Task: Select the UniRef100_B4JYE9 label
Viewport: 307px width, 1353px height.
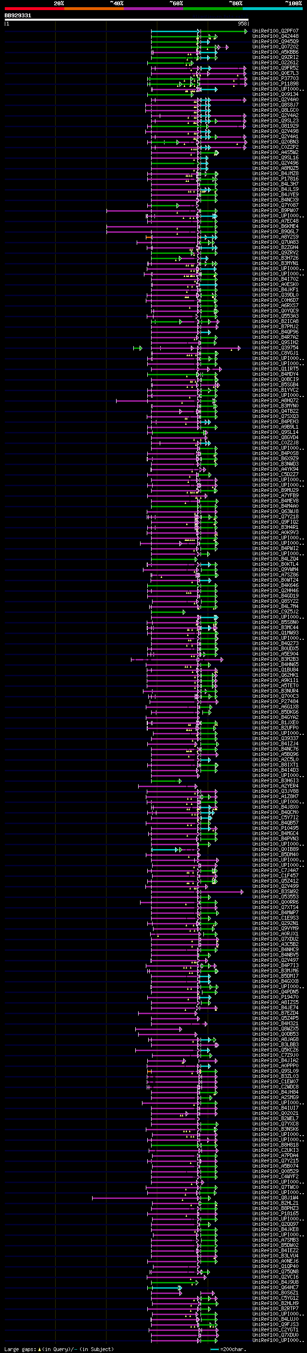Action: 275,194
